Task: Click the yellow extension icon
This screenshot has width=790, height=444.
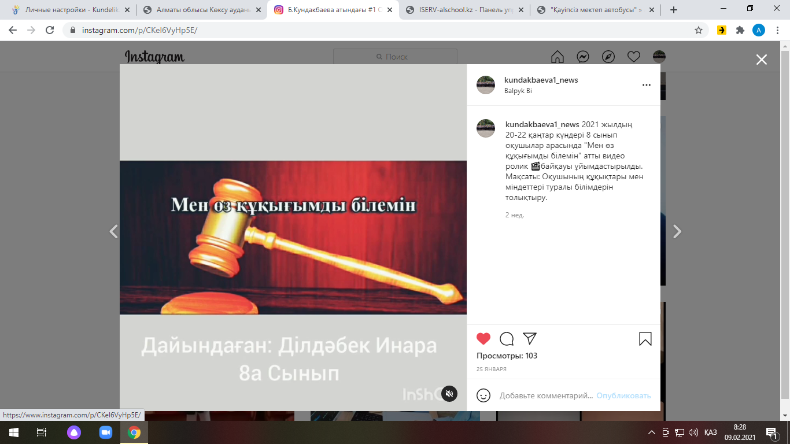Action: pos(721,30)
